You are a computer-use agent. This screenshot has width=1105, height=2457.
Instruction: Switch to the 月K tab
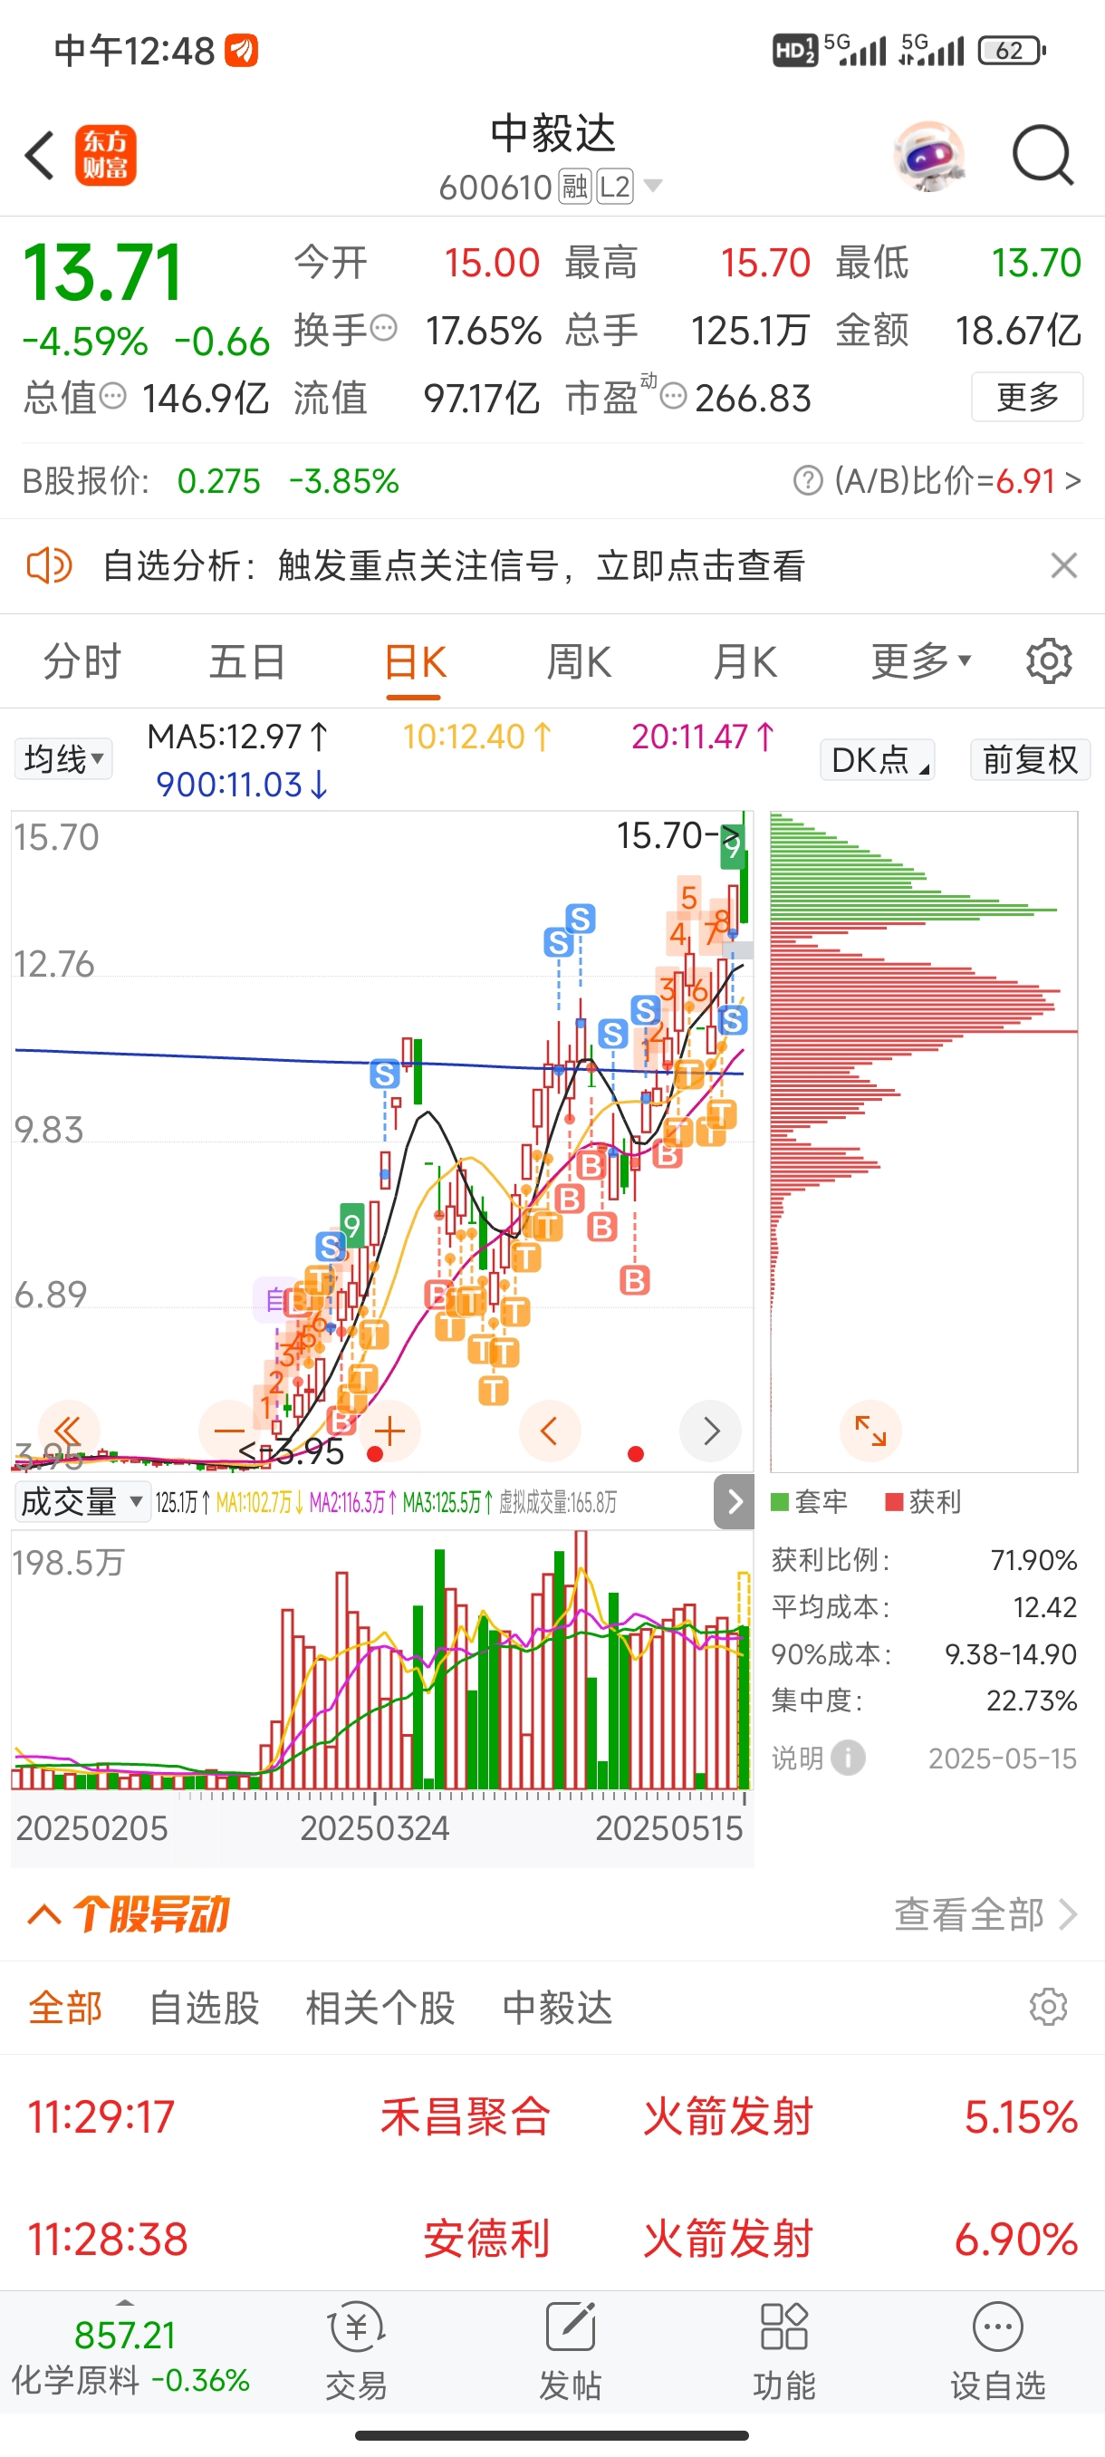pyautogui.click(x=745, y=662)
